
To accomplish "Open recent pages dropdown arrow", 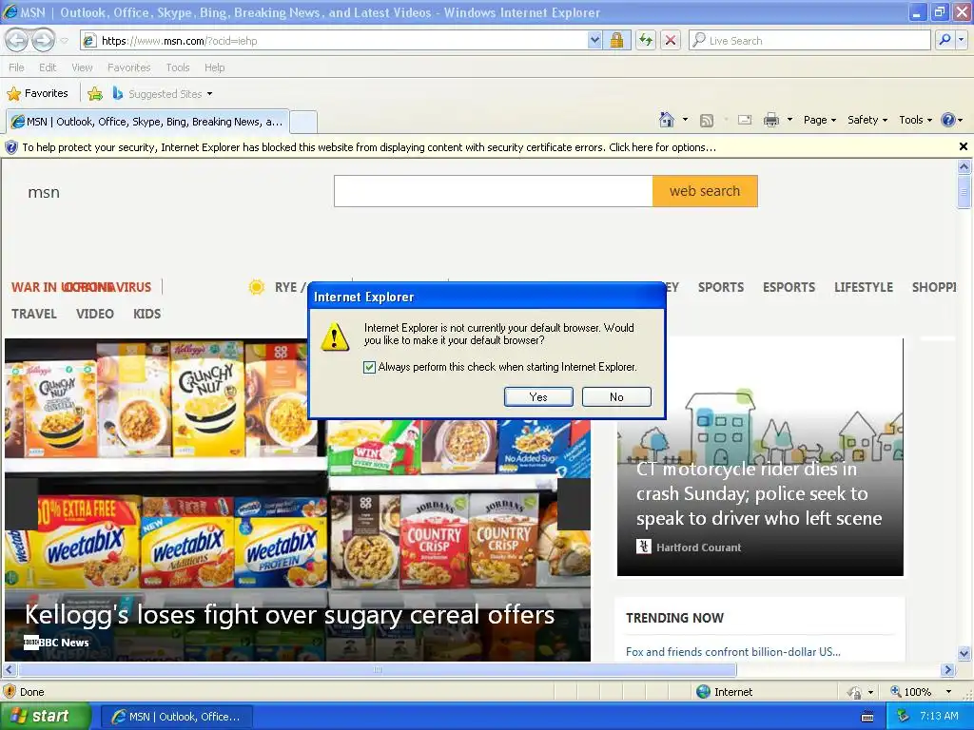I will tap(64, 41).
